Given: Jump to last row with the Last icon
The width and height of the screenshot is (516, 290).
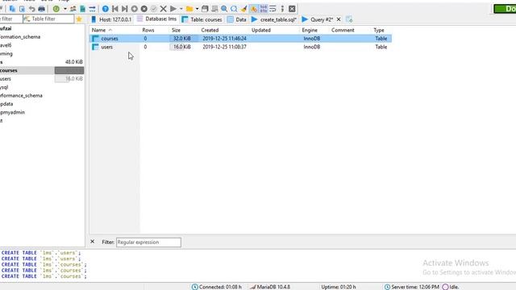Looking at the screenshot, I should pos(124,9).
